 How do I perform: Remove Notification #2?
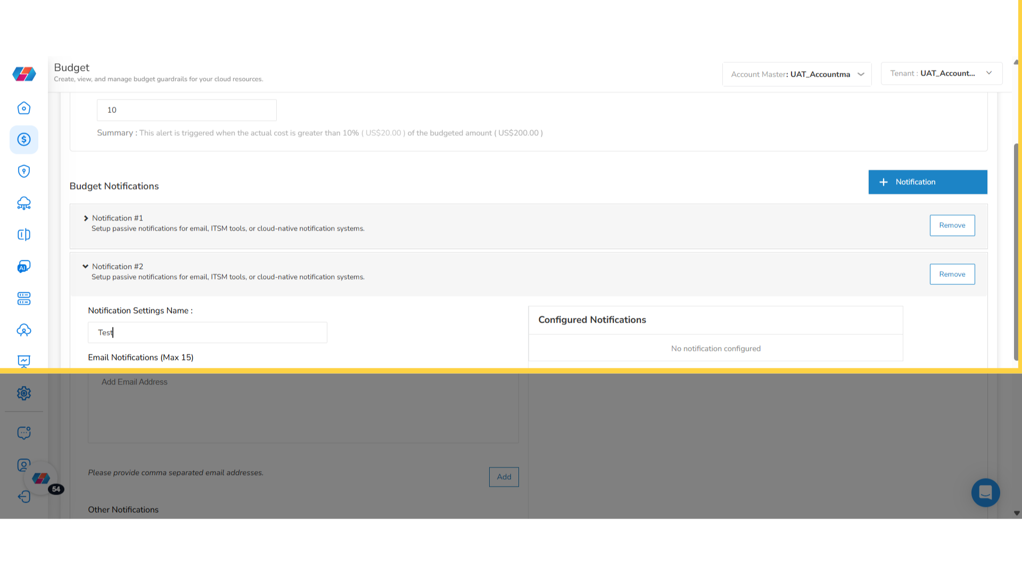pos(952,274)
